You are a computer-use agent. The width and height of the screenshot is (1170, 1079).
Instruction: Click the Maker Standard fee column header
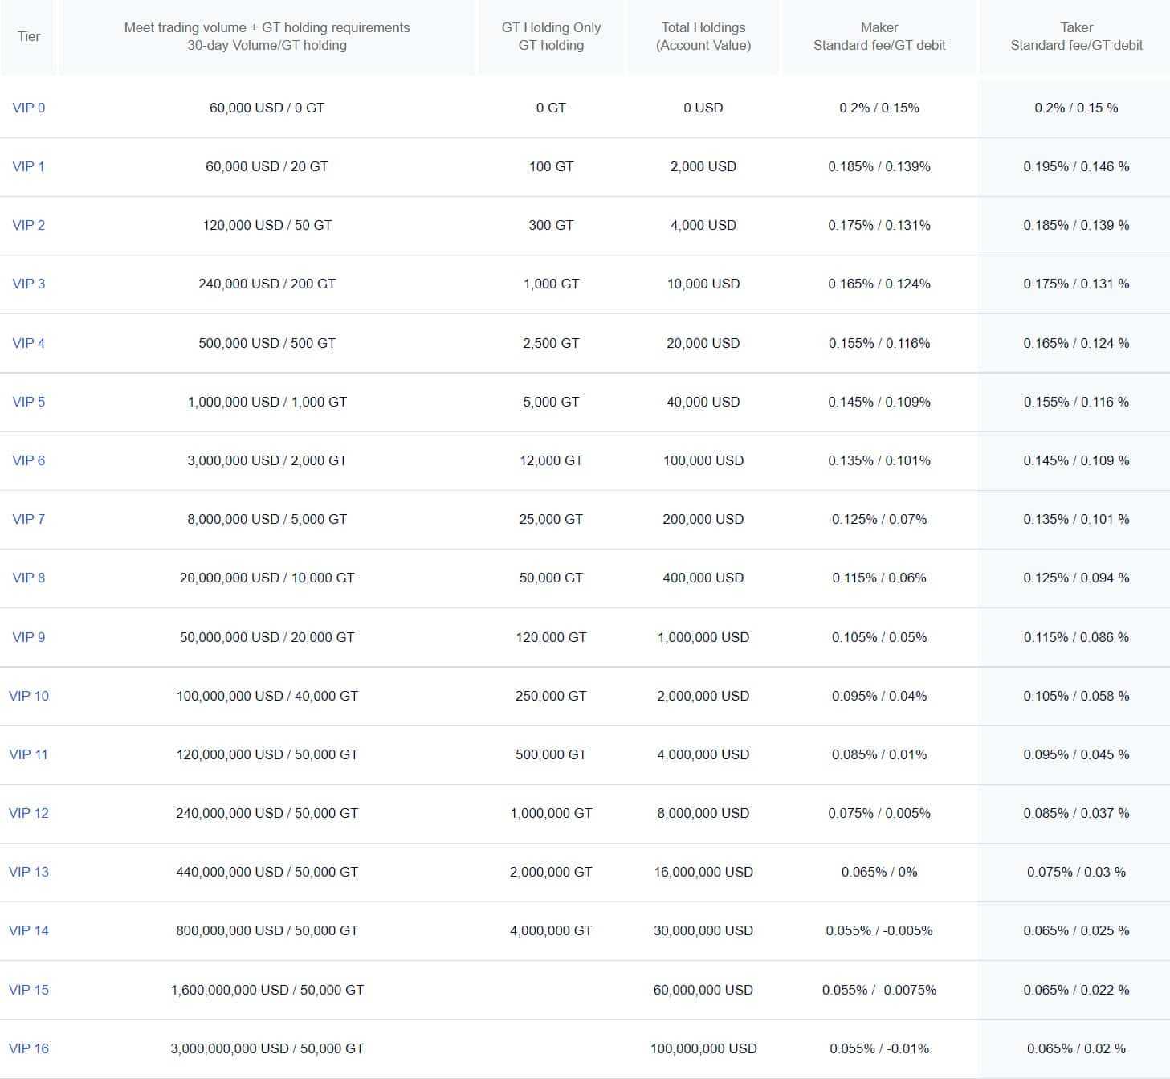[x=879, y=36]
